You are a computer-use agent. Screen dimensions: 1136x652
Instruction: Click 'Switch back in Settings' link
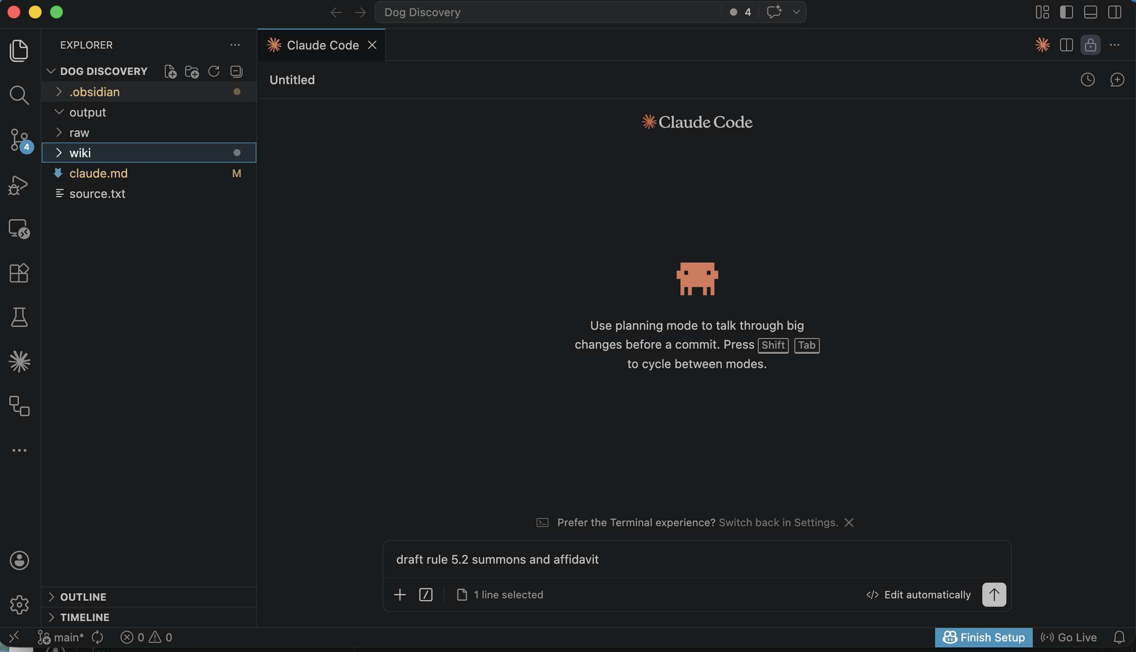pyautogui.click(x=779, y=523)
